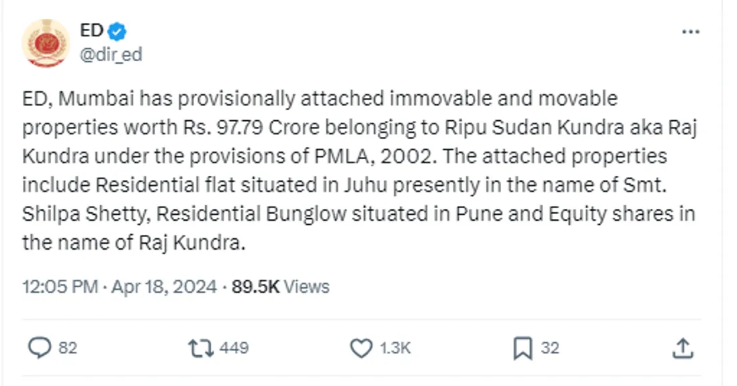Click the ED display name

[x=91, y=31]
